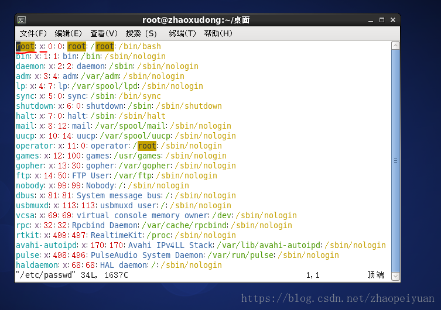The image size is (441, 310).
Task: Open the 帮助(H) menu
Action: (x=218, y=33)
